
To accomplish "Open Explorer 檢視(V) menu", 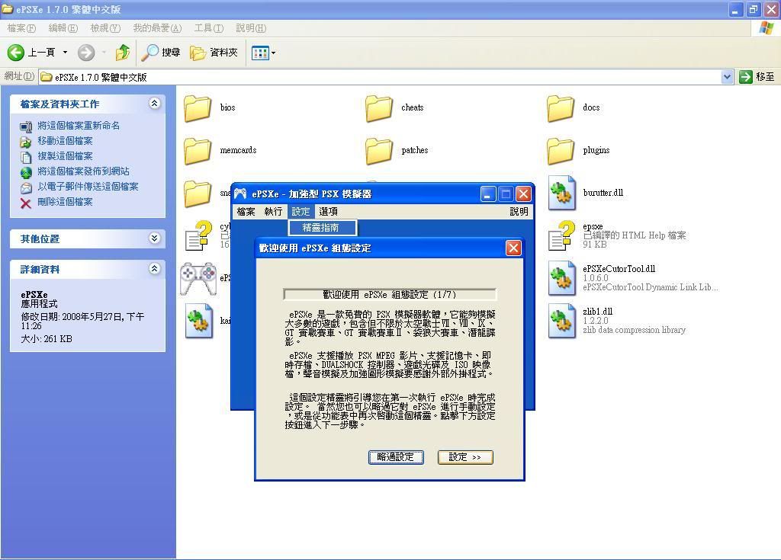I will click(x=105, y=28).
